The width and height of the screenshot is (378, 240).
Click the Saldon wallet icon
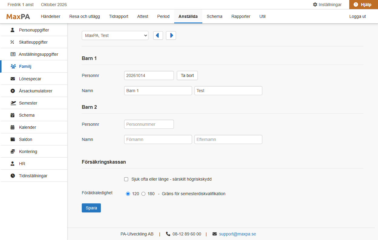(x=13, y=139)
